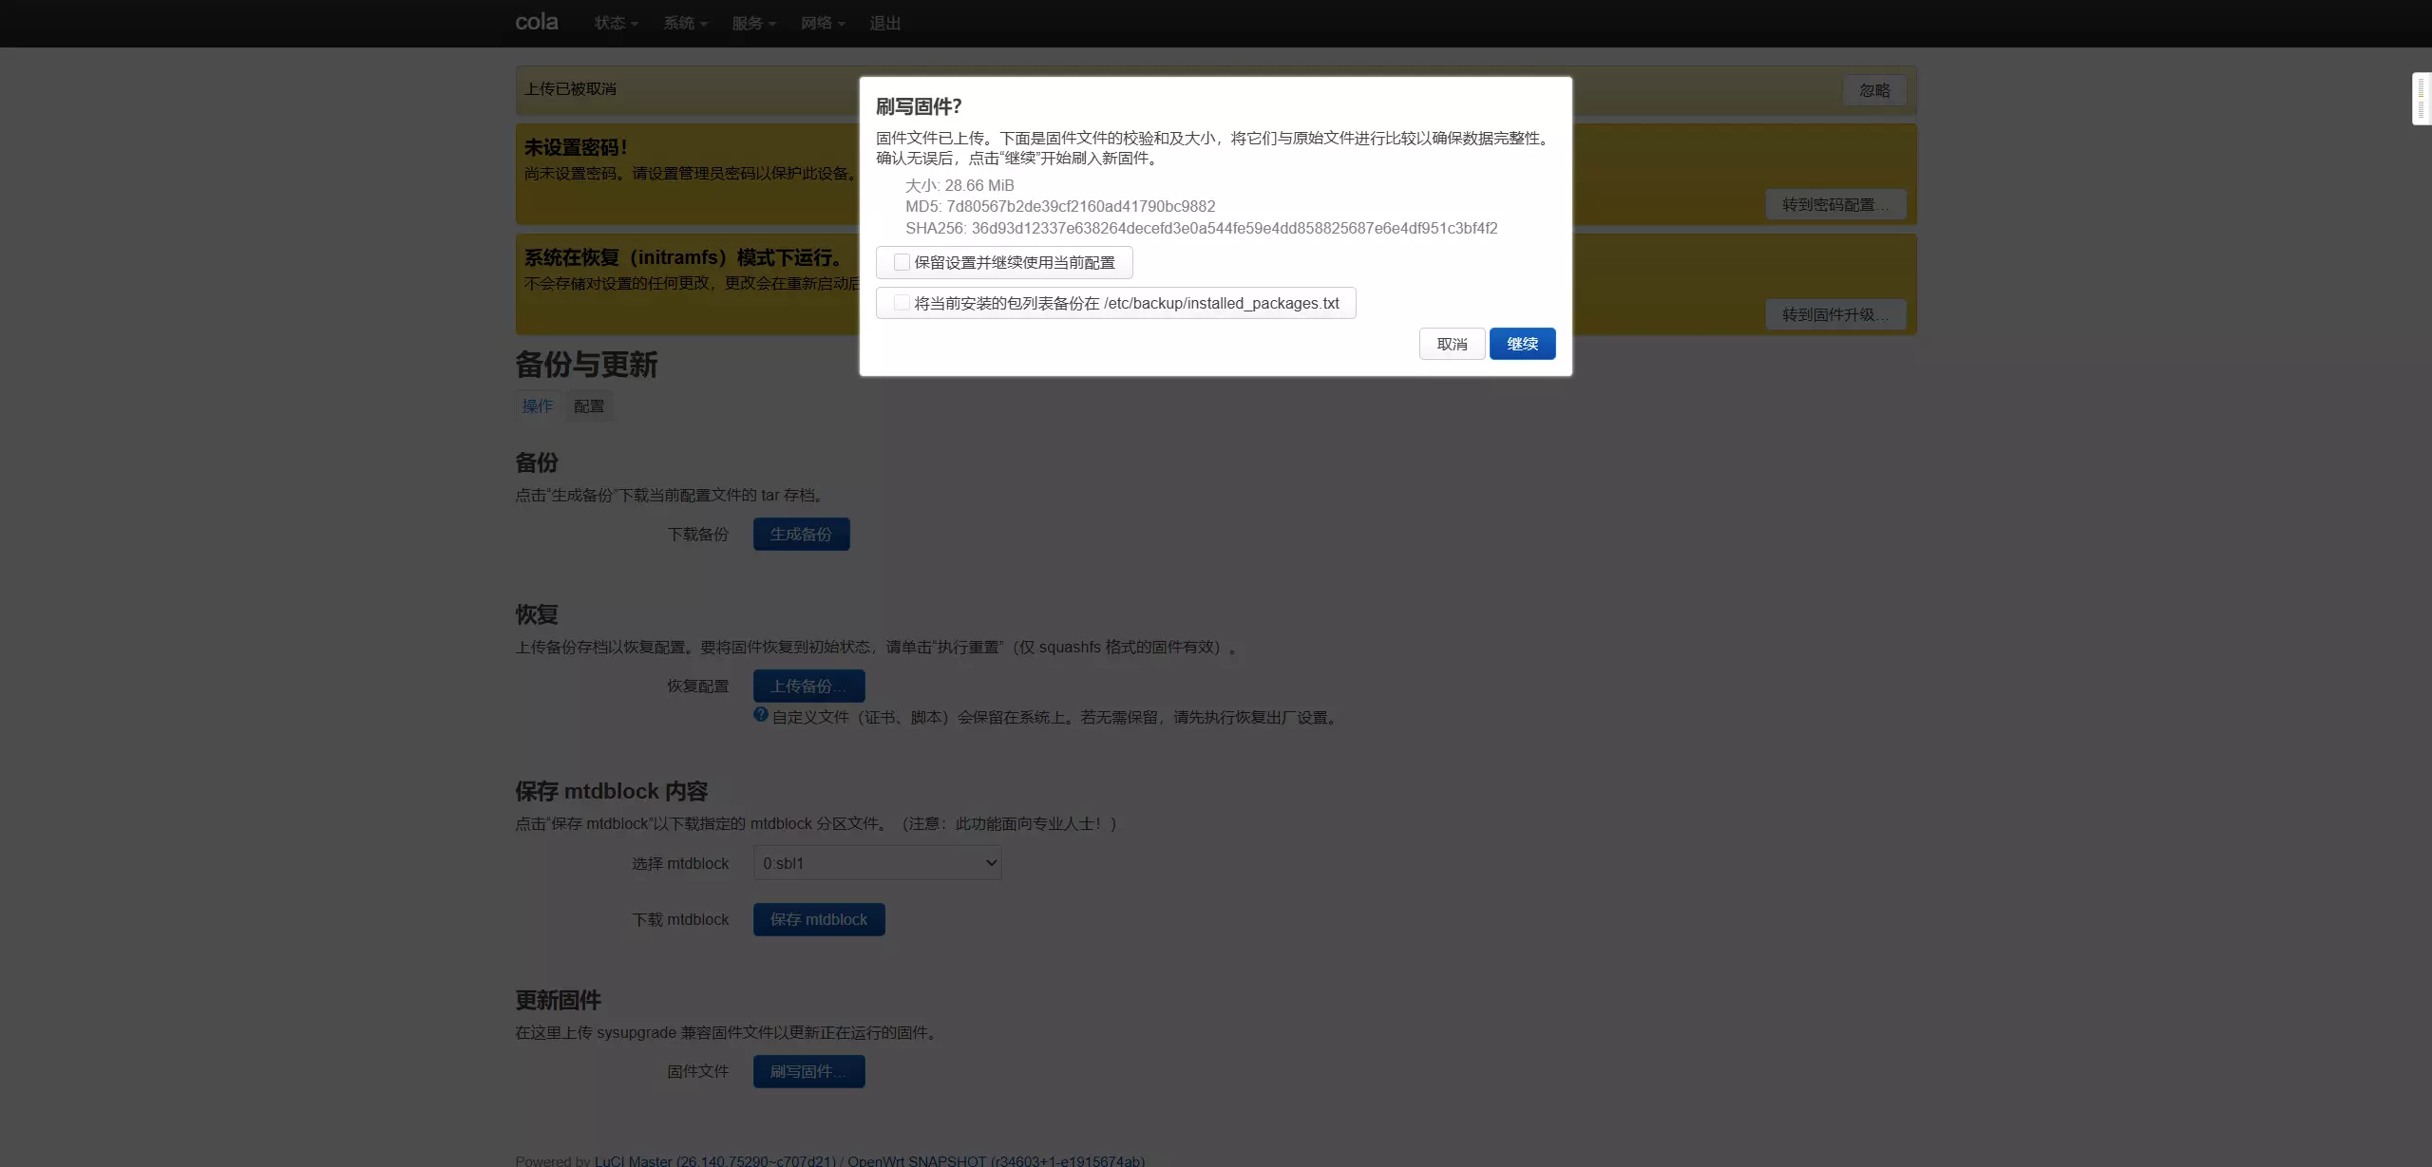This screenshot has width=2432, height=1167.
Task: Switch to the 配置 tab
Action: (x=589, y=406)
